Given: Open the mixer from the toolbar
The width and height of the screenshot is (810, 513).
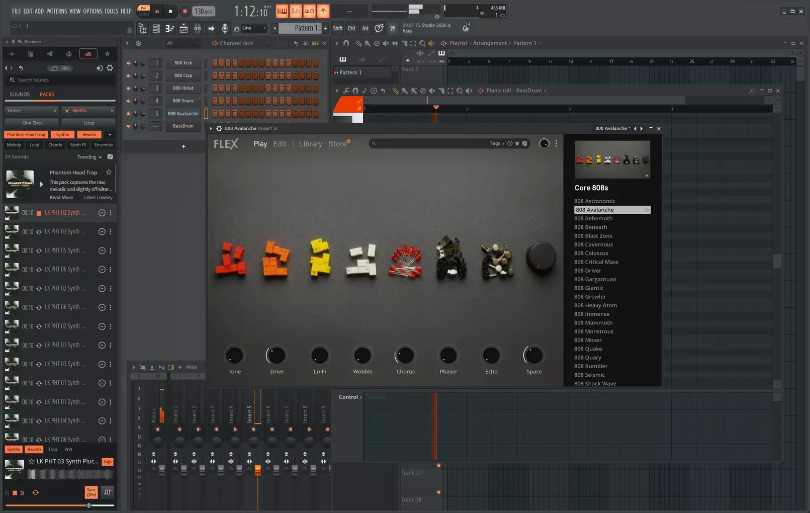Looking at the screenshot, I should [198, 29].
